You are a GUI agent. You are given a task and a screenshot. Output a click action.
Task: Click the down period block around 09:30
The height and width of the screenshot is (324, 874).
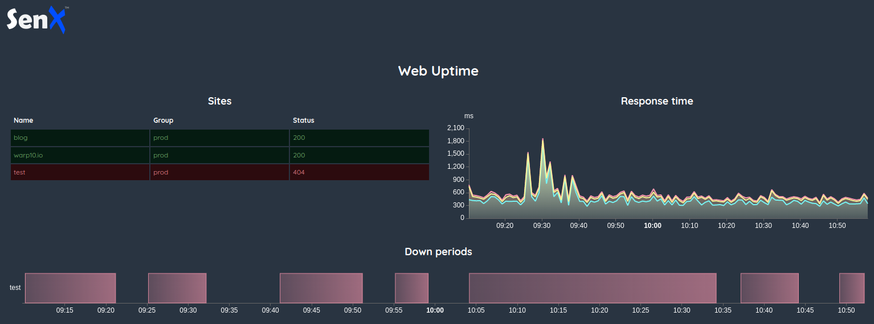point(177,288)
